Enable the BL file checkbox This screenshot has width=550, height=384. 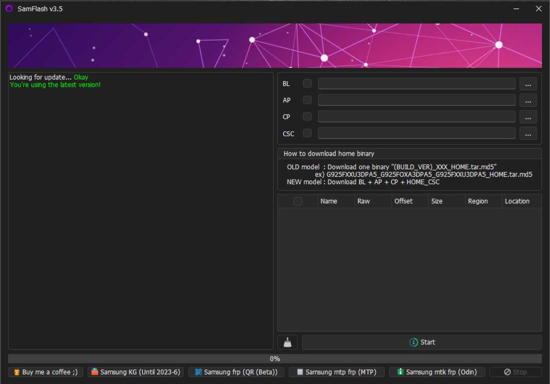[307, 83]
